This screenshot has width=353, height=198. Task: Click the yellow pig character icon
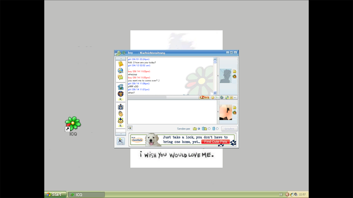tap(121, 114)
